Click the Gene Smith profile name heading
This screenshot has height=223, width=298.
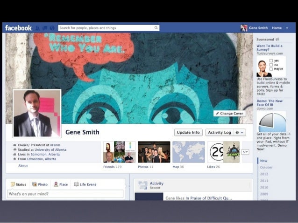[82, 132]
